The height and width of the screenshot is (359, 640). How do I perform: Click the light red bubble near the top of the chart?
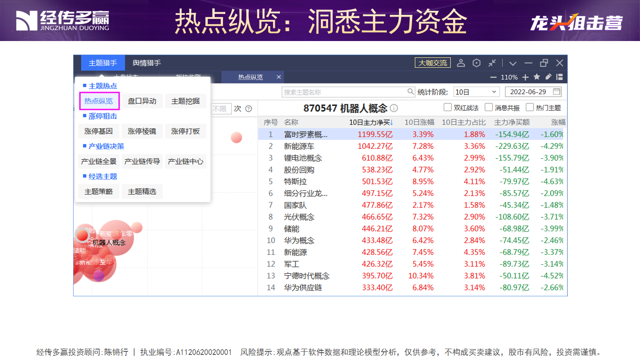tap(236, 138)
